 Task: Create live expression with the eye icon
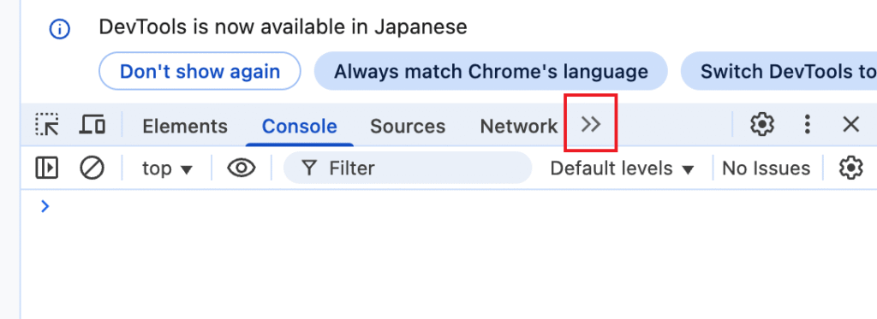241,168
